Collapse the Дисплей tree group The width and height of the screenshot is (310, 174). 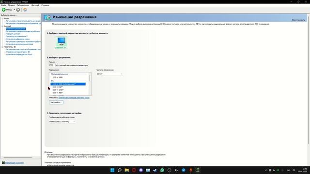tap(2, 26)
